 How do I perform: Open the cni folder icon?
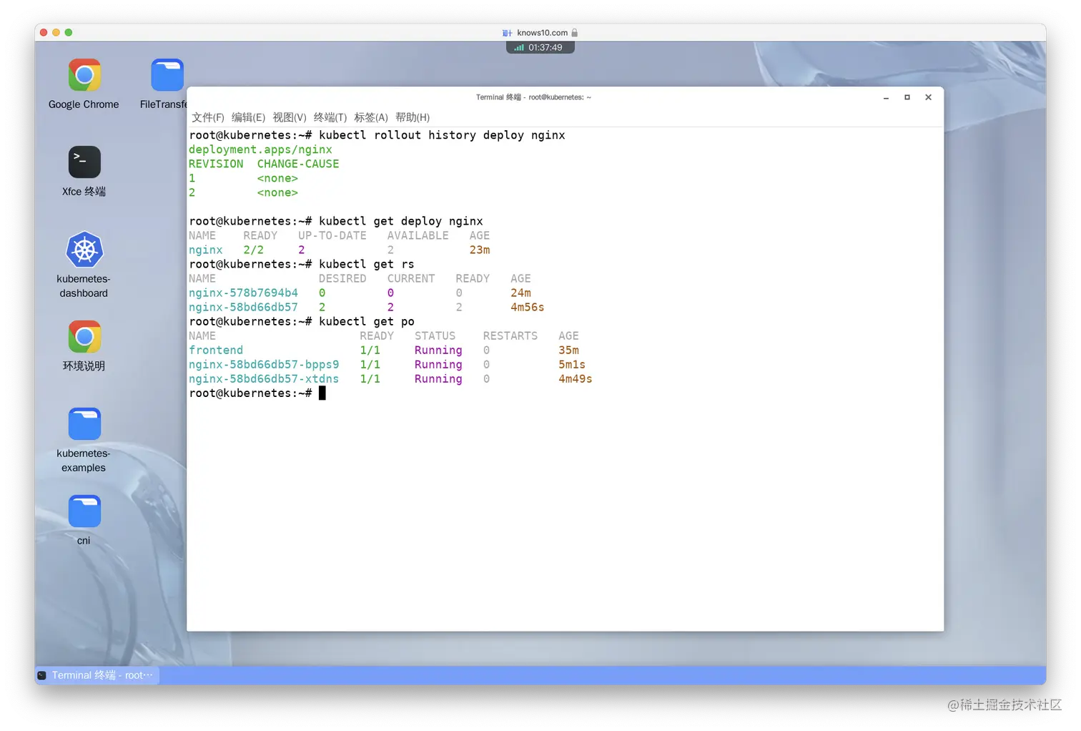[84, 511]
